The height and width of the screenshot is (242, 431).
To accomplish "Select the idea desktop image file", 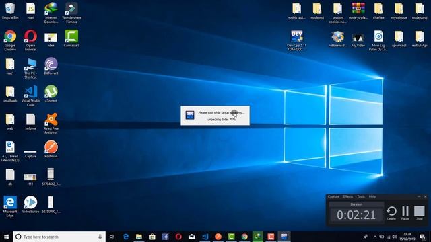I will point(51,40).
